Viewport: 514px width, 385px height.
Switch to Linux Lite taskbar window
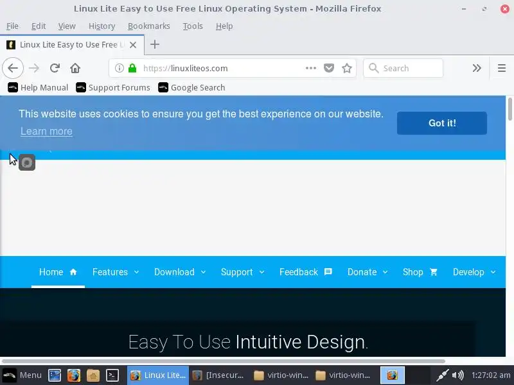[x=158, y=375]
